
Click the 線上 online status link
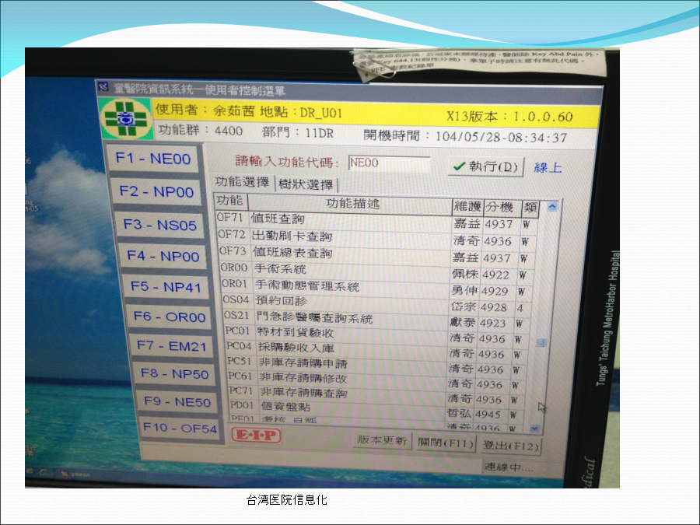(x=548, y=167)
